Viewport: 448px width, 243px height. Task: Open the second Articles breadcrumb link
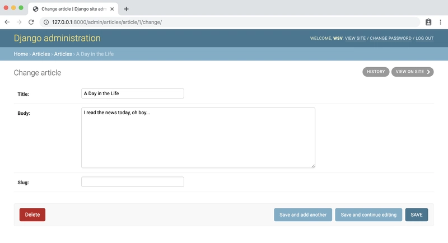click(63, 54)
